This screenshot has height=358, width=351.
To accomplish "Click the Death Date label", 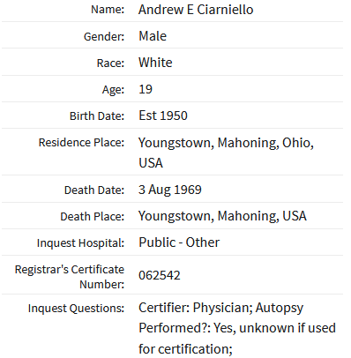I will 94,190.
